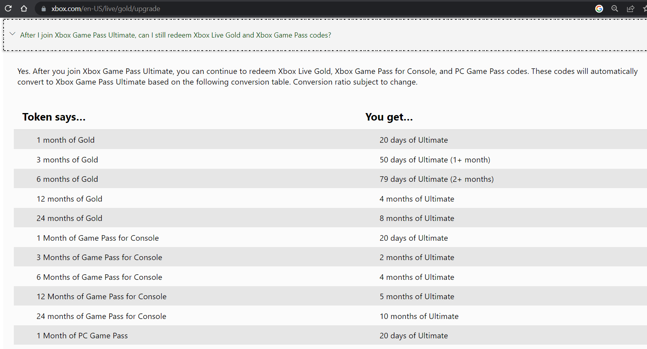Screen dimensions: 647x349
Task: Click '4 months of Ultimate' in 6 Months Console row
Action: (x=417, y=277)
